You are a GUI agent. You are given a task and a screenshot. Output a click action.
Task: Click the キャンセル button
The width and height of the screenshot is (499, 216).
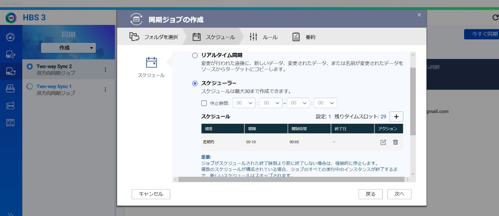151,194
